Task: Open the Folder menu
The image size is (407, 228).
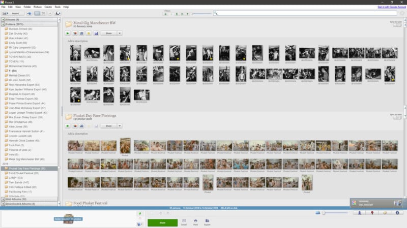Action: 27,7
